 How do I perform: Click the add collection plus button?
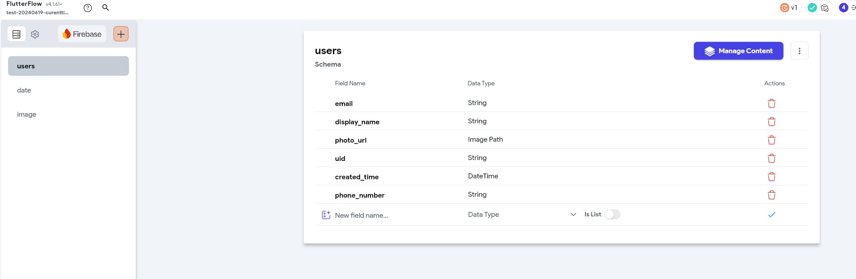[121, 34]
